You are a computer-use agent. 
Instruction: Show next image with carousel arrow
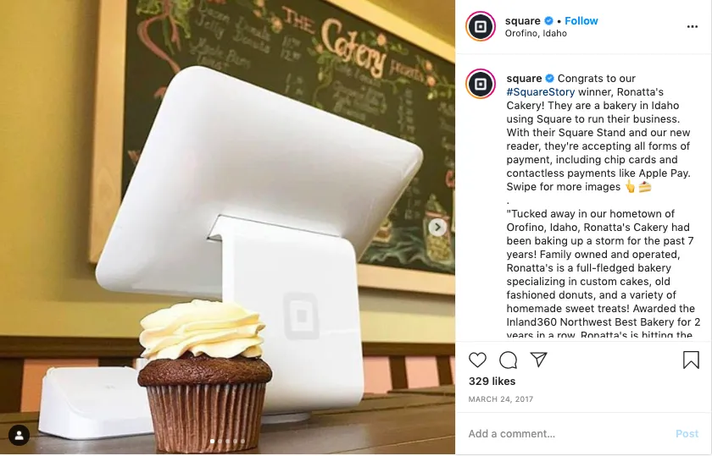437,227
